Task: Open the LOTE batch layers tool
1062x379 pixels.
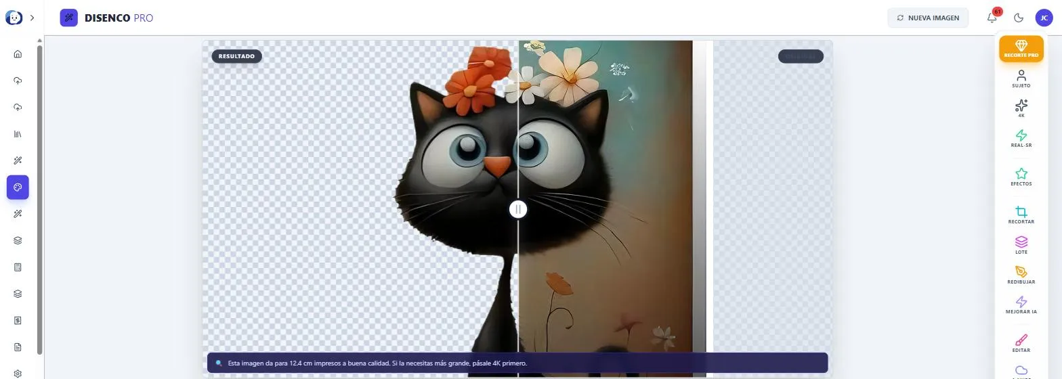Action: click(x=1021, y=245)
